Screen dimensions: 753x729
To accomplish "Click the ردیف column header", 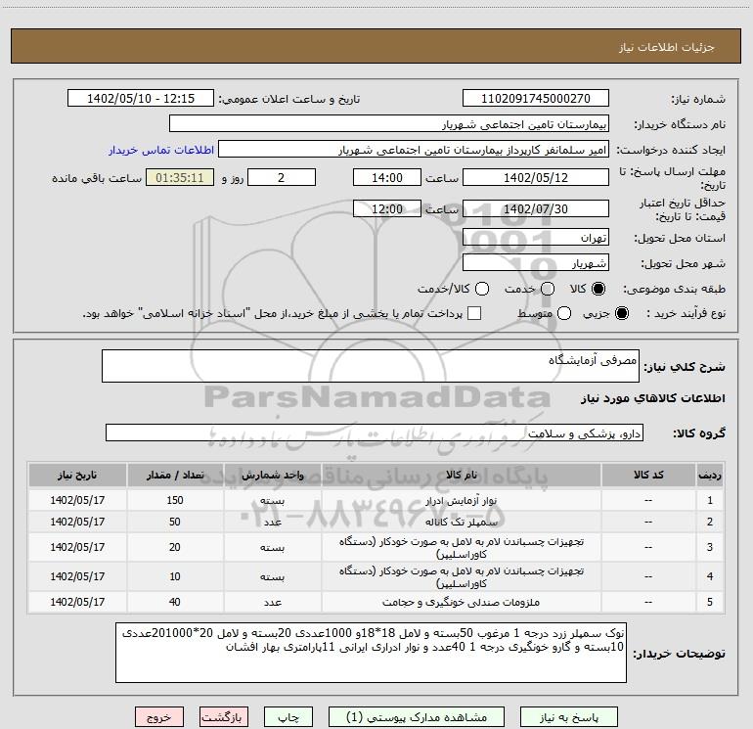I will point(710,475).
